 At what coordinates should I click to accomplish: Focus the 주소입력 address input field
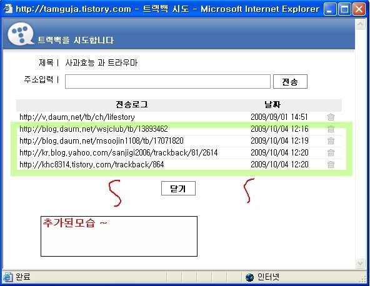pyautogui.click(x=167, y=82)
